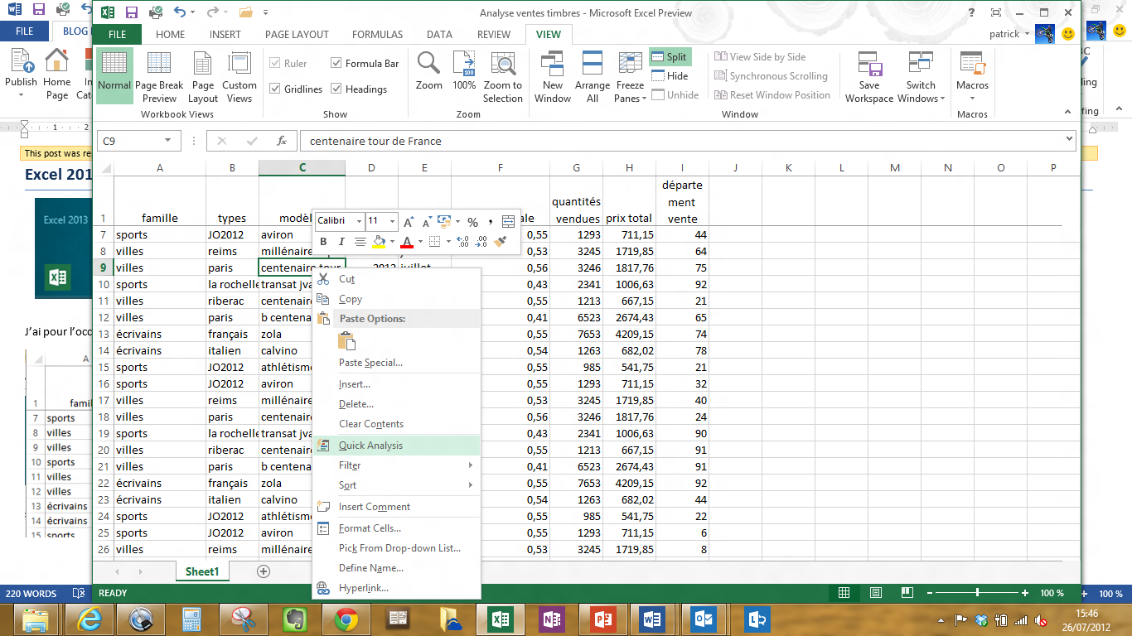Screen dimensions: 1132x636
Task: Open the Calibri font name dropdown
Action: point(359,221)
